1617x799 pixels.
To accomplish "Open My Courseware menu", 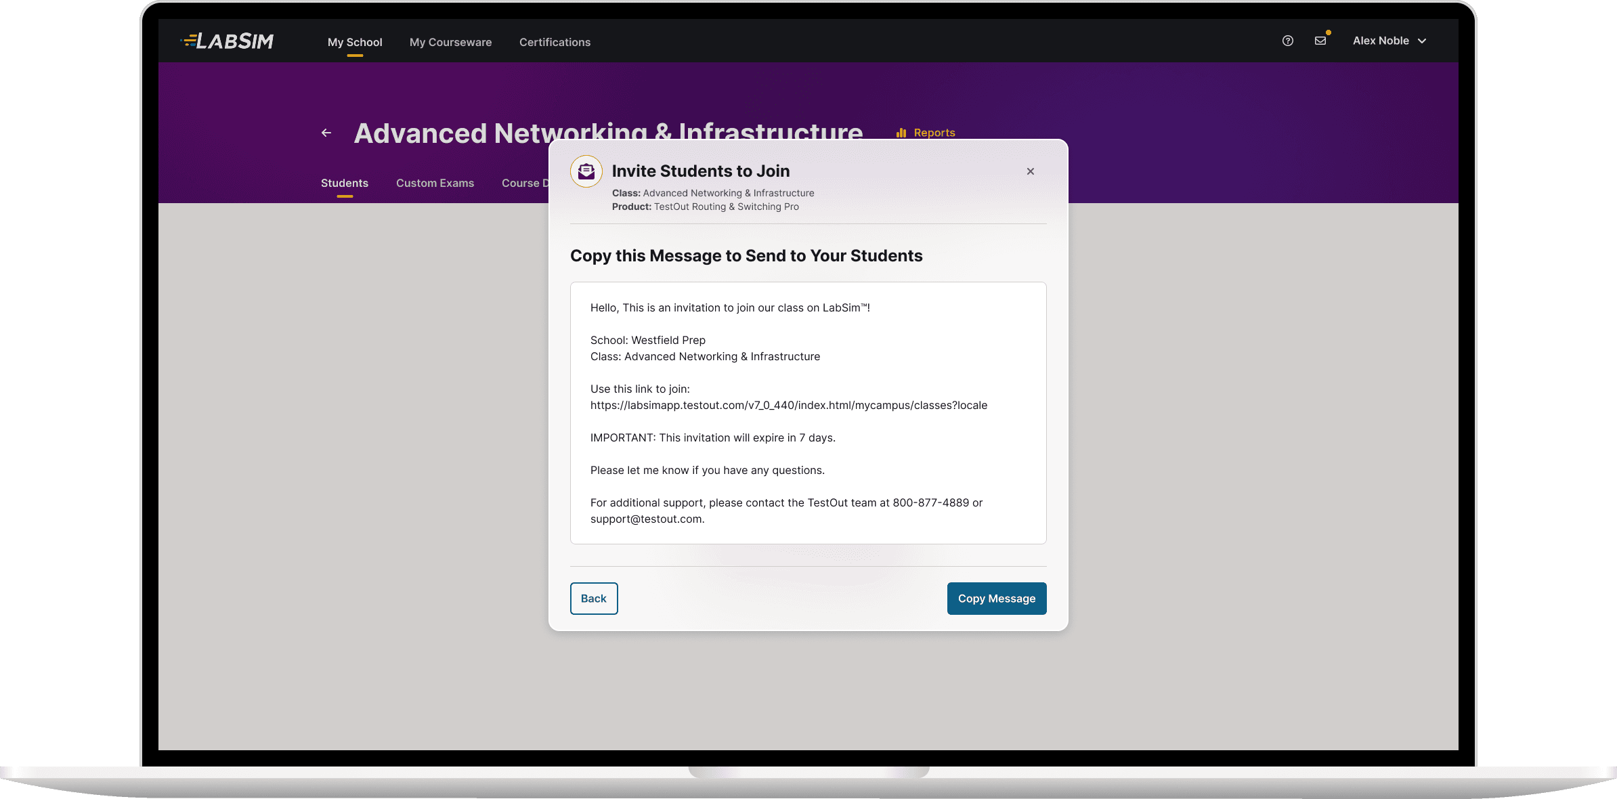I will pos(450,42).
